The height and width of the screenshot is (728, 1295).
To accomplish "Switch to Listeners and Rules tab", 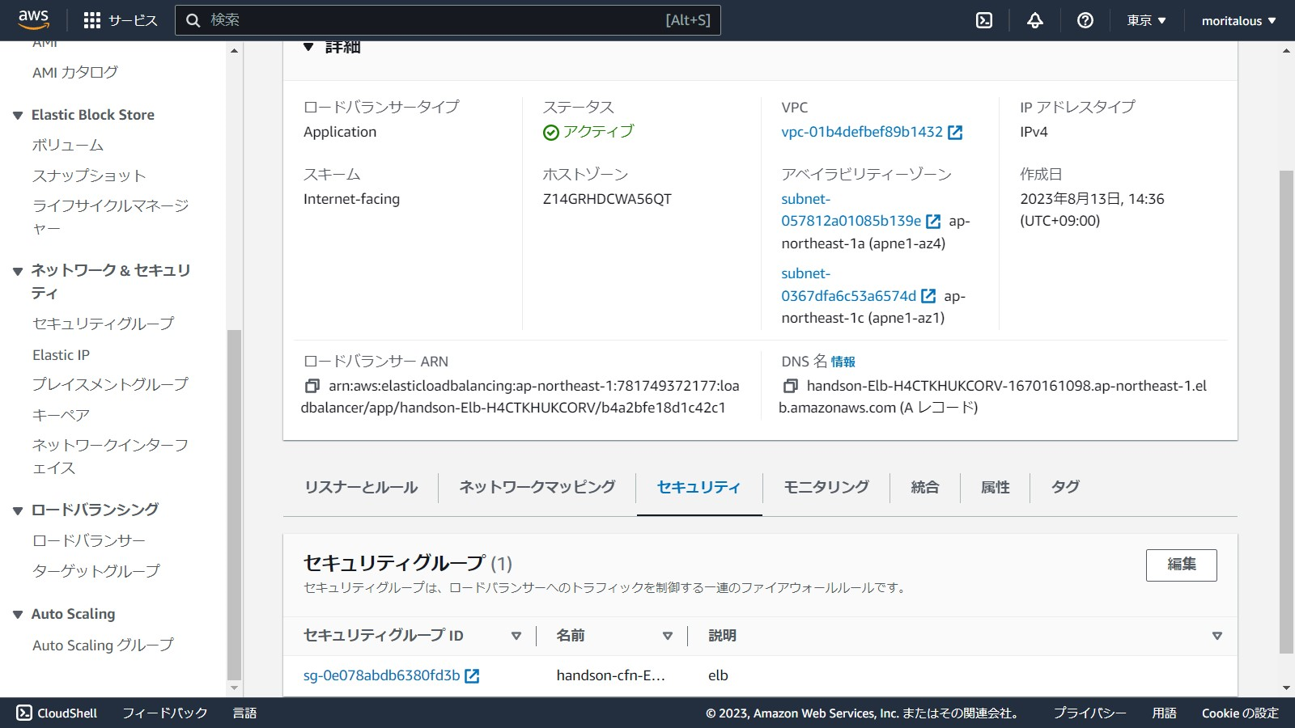I will 361,487.
